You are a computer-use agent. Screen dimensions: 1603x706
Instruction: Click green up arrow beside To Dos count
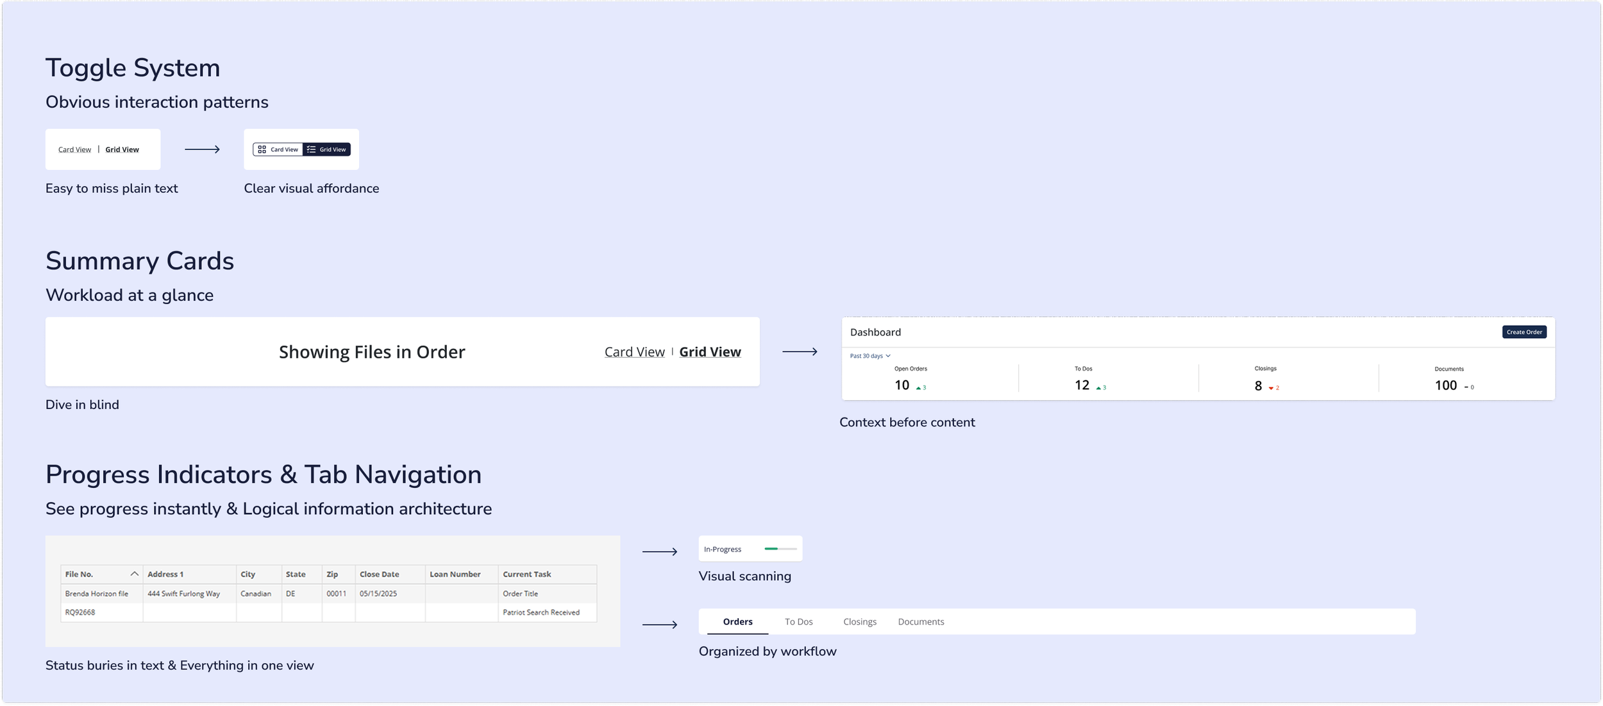pos(1098,388)
